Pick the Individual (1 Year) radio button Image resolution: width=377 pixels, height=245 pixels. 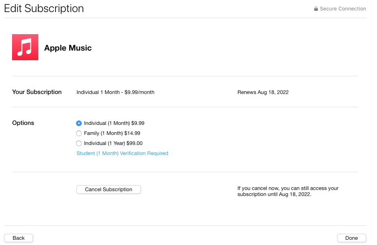(x=79, y=143)
